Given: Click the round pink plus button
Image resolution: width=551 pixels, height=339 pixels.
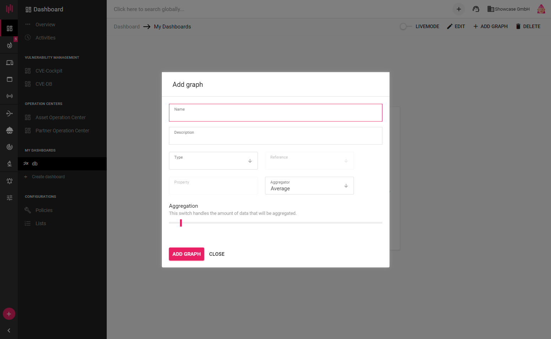Looking at the screenshot, I should point(9,314).
